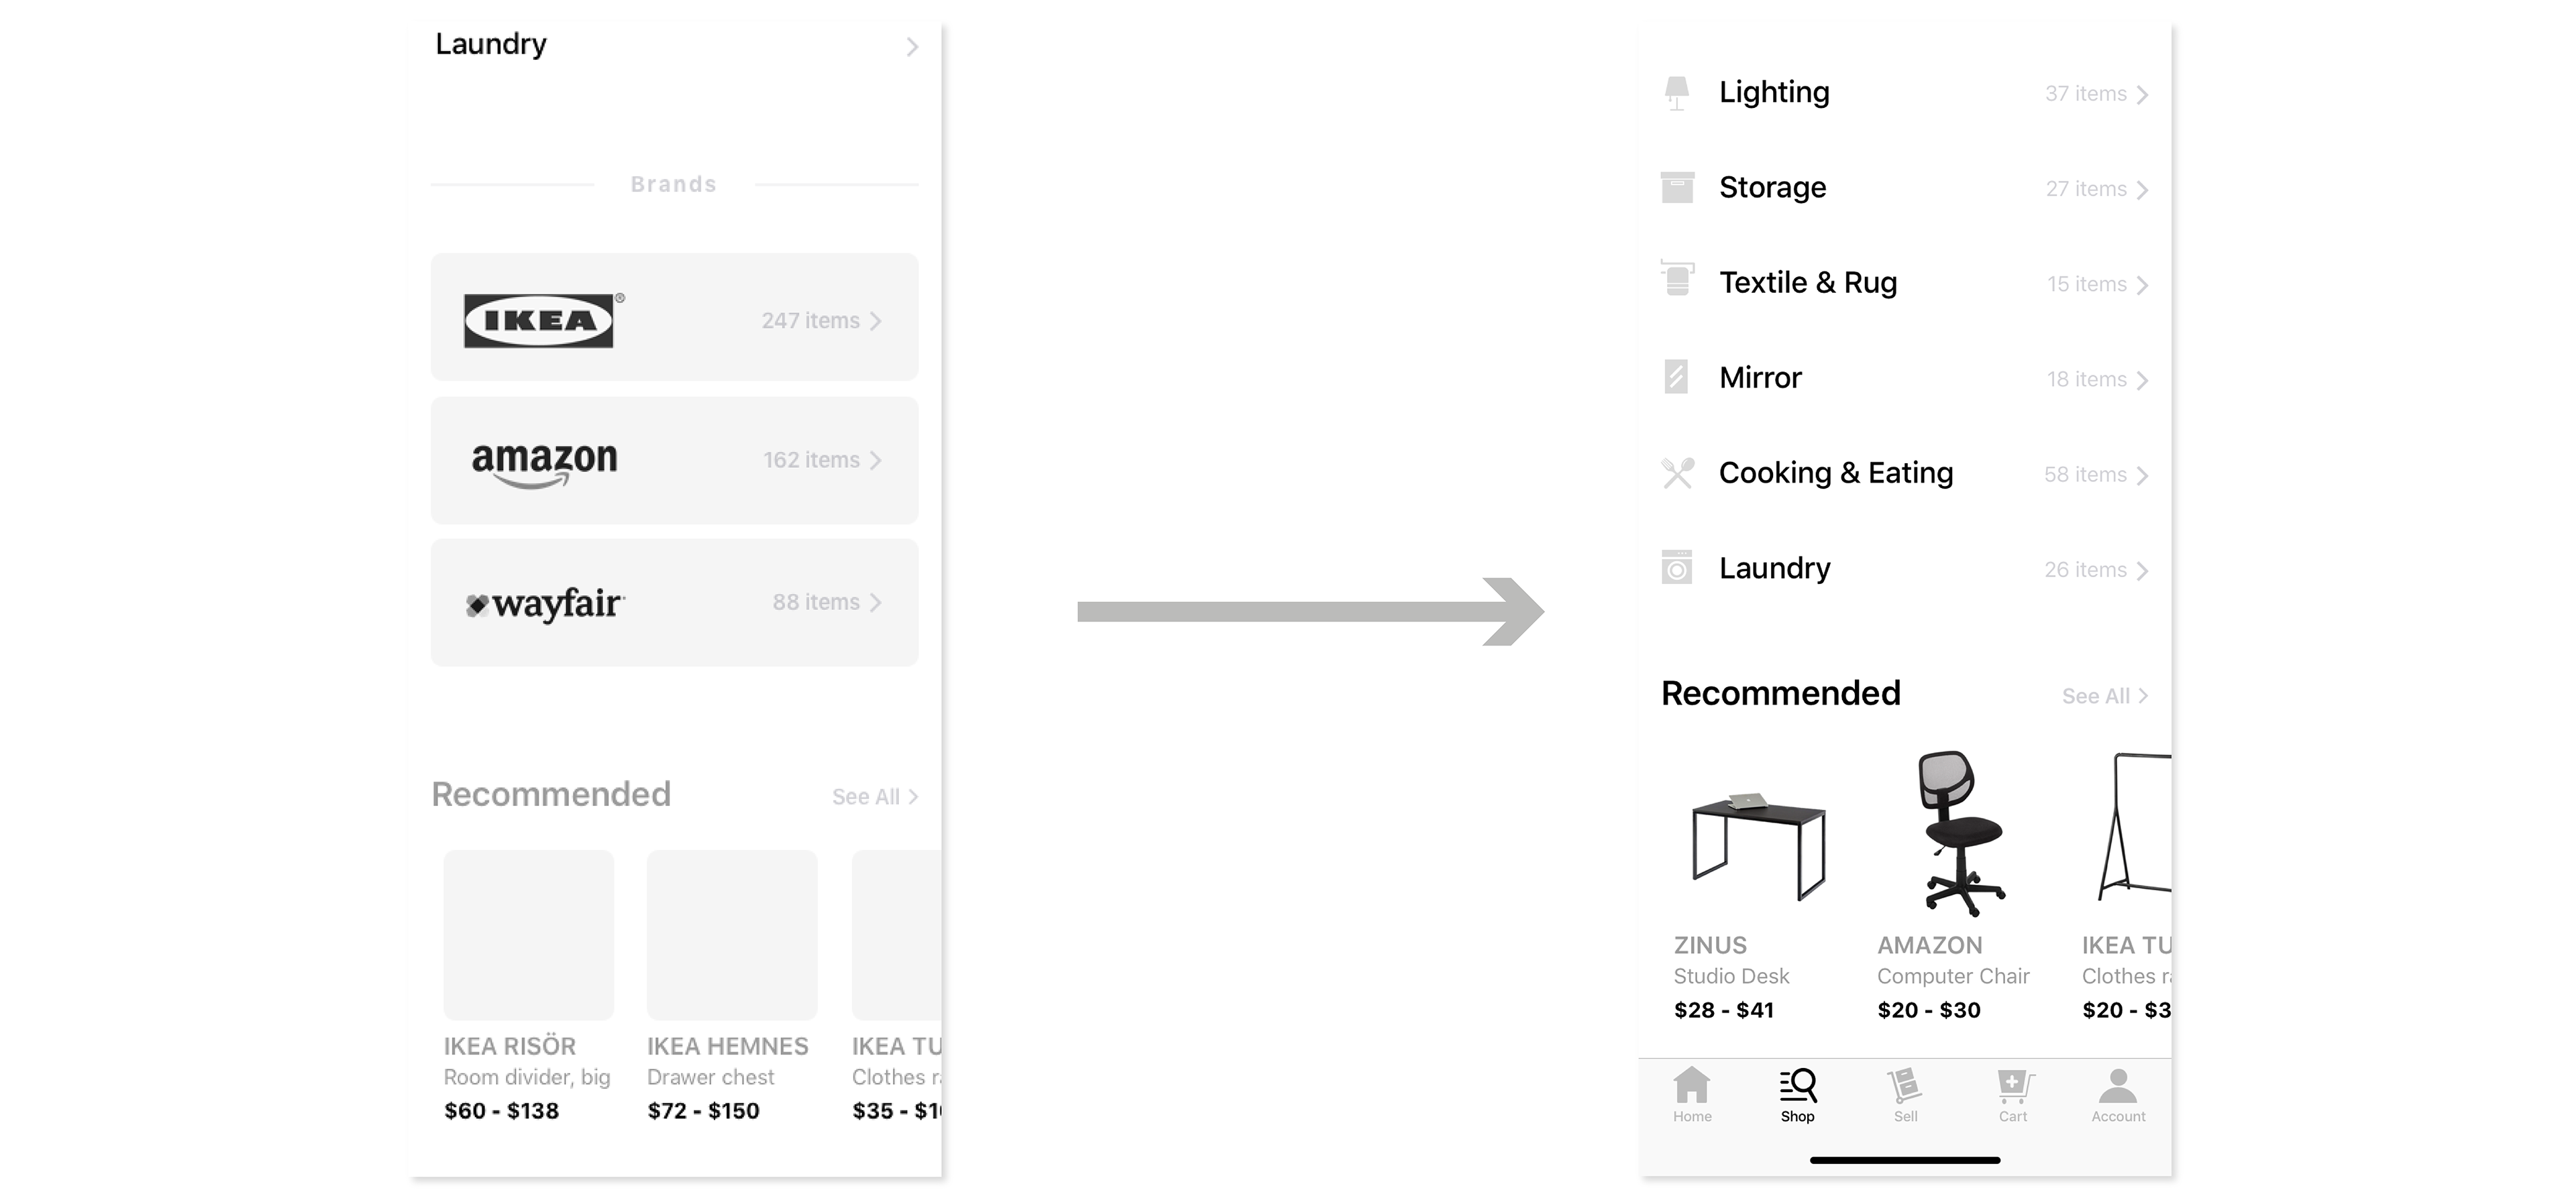
Task: Click the IKEA HEMNES product title
Action: [727, 1046]
